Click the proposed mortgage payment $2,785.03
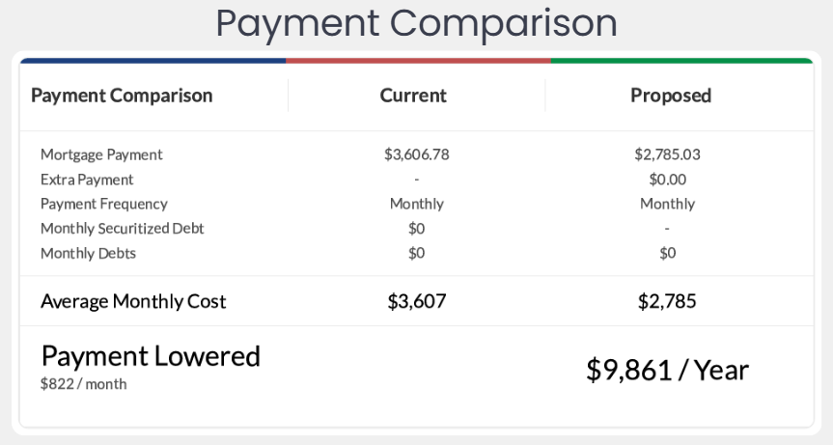The height and width of the screenshot is (445, 833). click(x=667, y=154)
